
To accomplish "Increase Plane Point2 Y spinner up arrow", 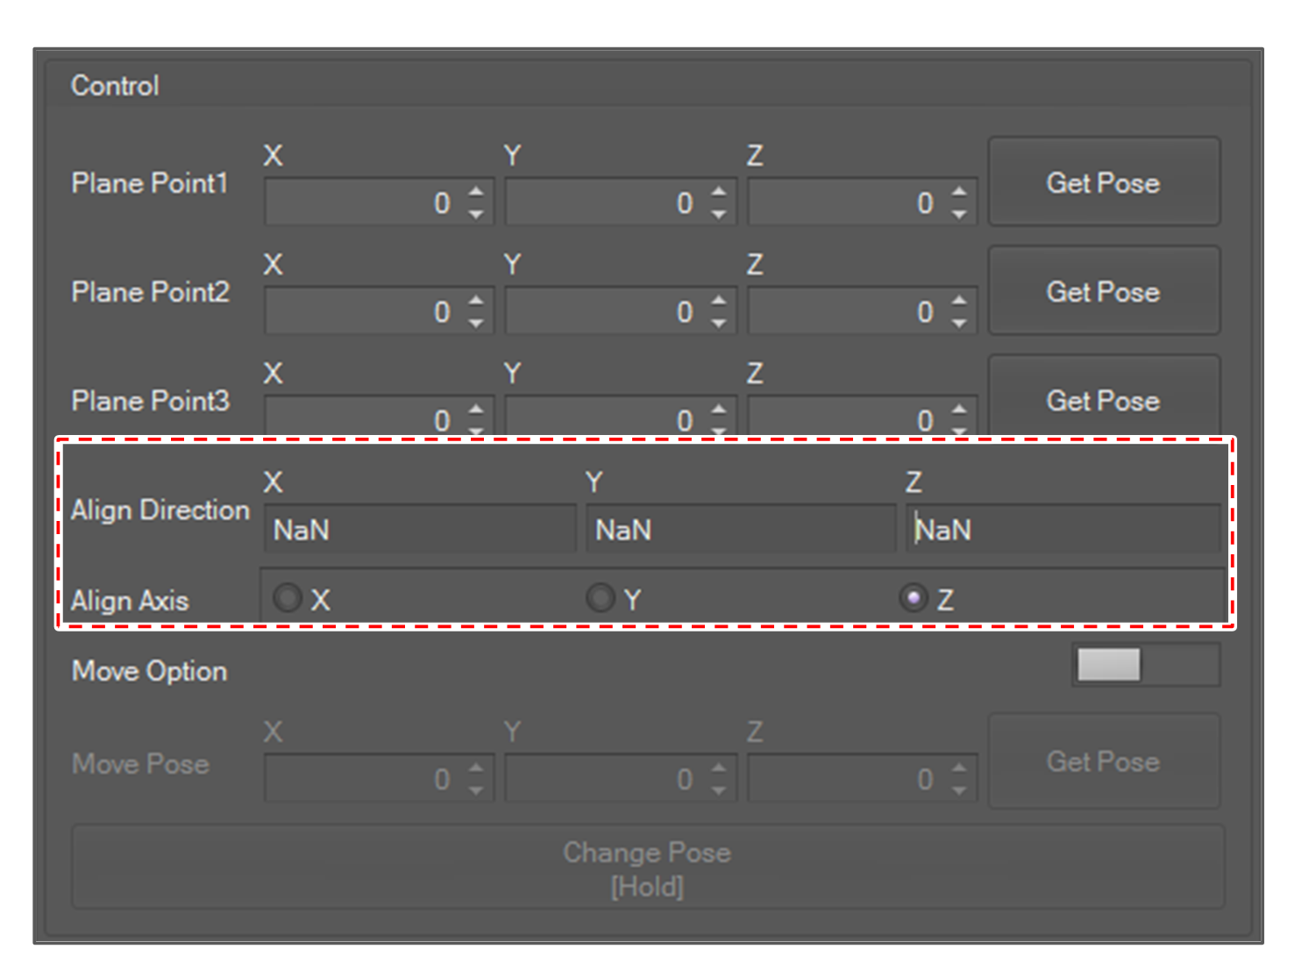I will point(719,300).
